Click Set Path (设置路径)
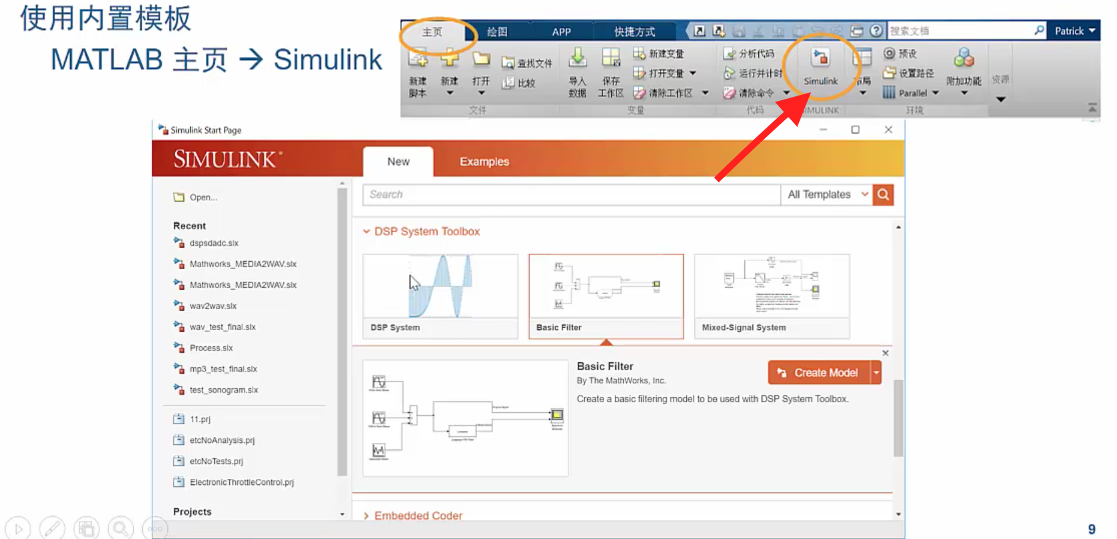Image resolution: width=1117 pixels, height=539 pixels. coord(909,73)
